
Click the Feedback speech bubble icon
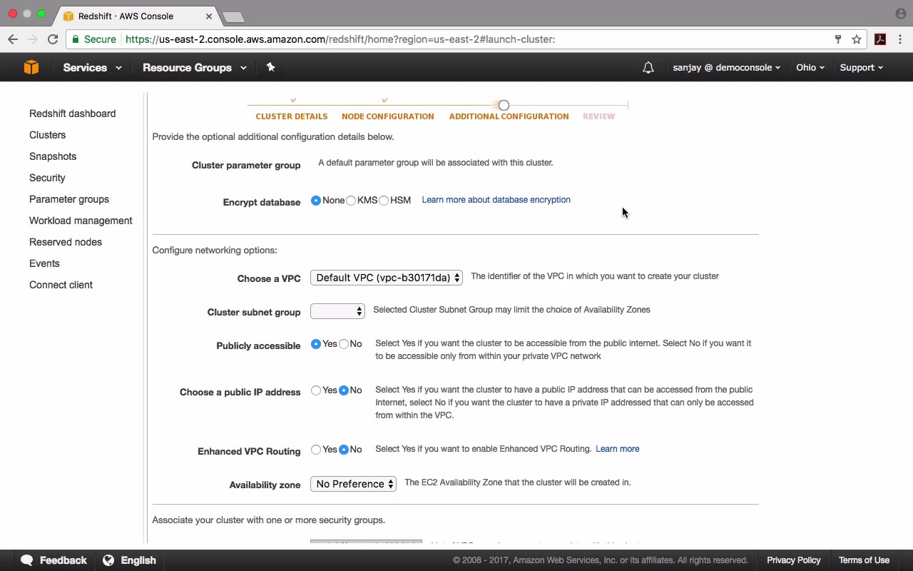coord(27,560)
